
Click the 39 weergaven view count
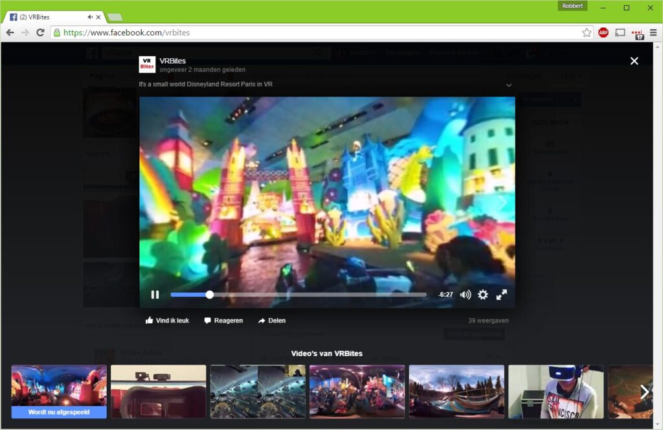(x=488, y=321)
